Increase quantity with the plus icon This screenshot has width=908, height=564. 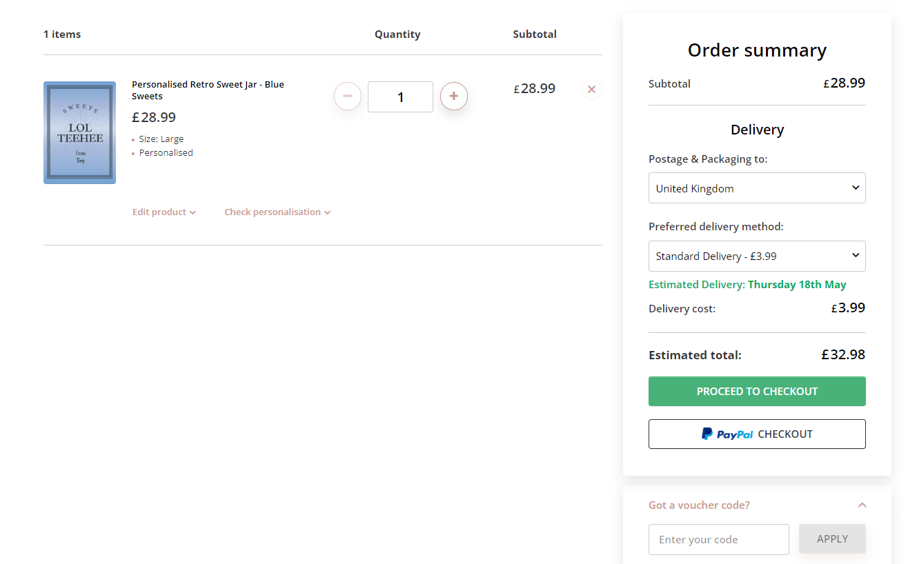click(x=454, y=97)
